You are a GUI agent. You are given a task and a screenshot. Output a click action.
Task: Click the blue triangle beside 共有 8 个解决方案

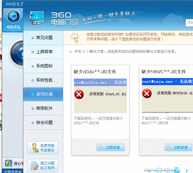pos(71,52)
